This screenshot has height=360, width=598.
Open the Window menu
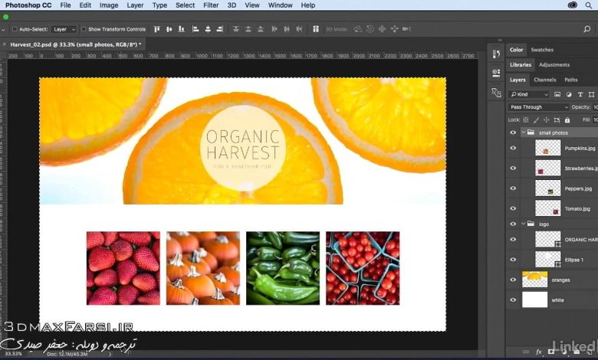click(281, 5)
